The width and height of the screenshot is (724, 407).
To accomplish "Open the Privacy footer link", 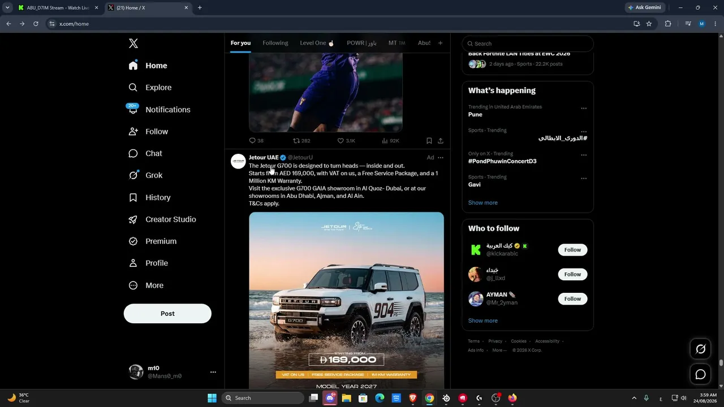I will tap(495, 341).
